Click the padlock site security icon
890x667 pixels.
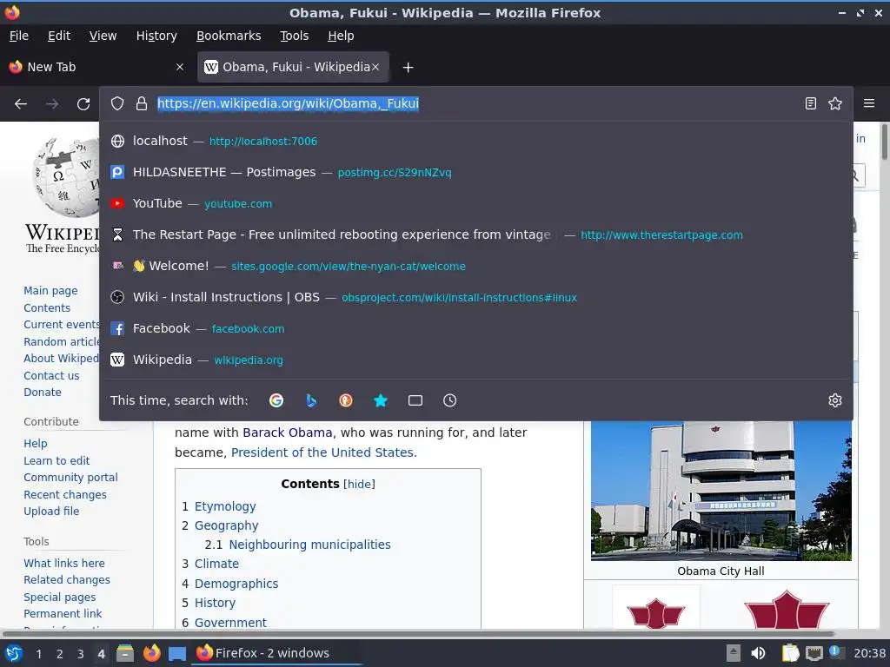pos(142,104)
